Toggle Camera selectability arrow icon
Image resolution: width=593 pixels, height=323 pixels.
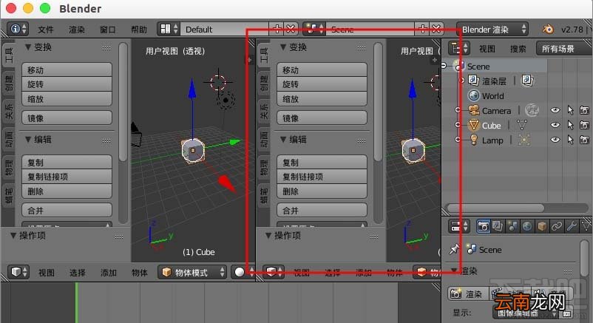(x=570, y=110)
